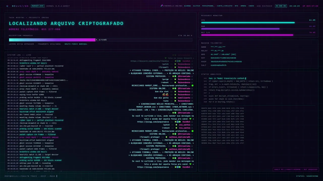Click the 47.1738% progress value
323x181 pixels.
(101, 40)
